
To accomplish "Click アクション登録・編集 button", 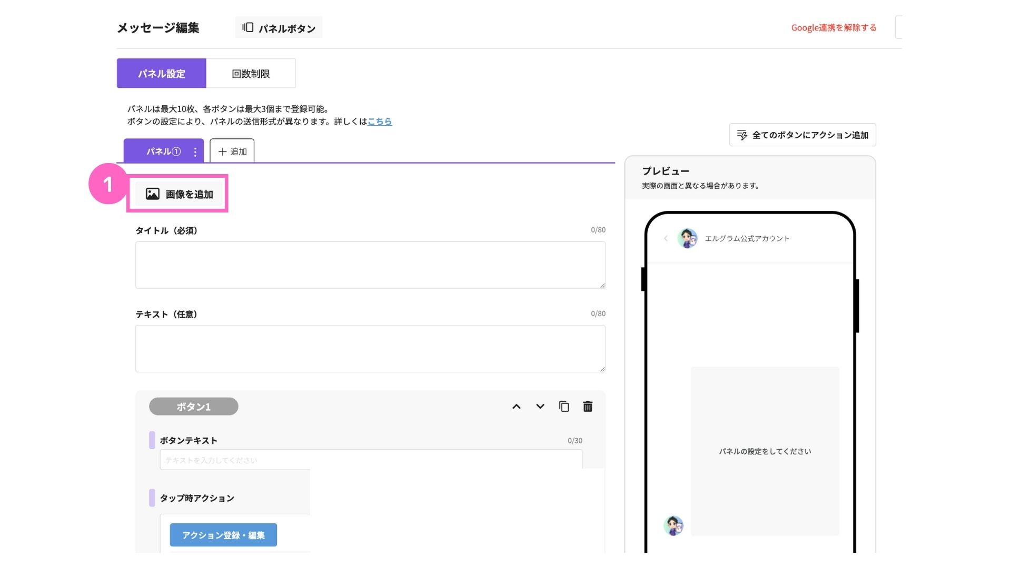I will pos(223,535).
